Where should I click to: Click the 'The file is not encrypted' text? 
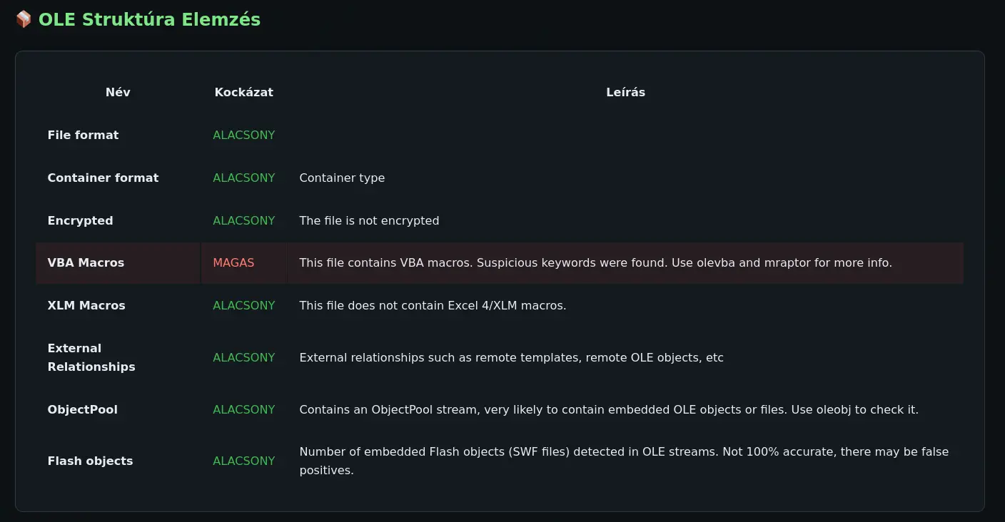pos(369,220)
